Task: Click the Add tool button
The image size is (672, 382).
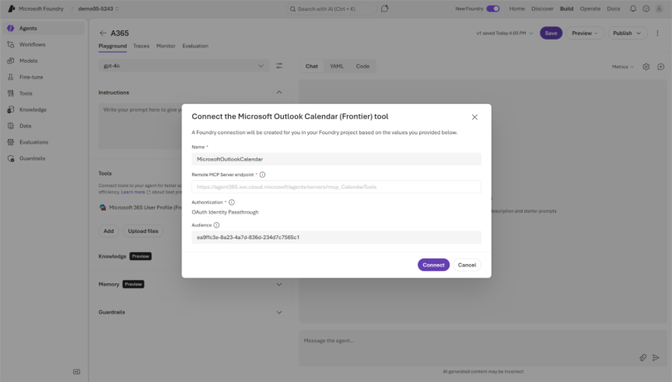Action: [108, 231]
